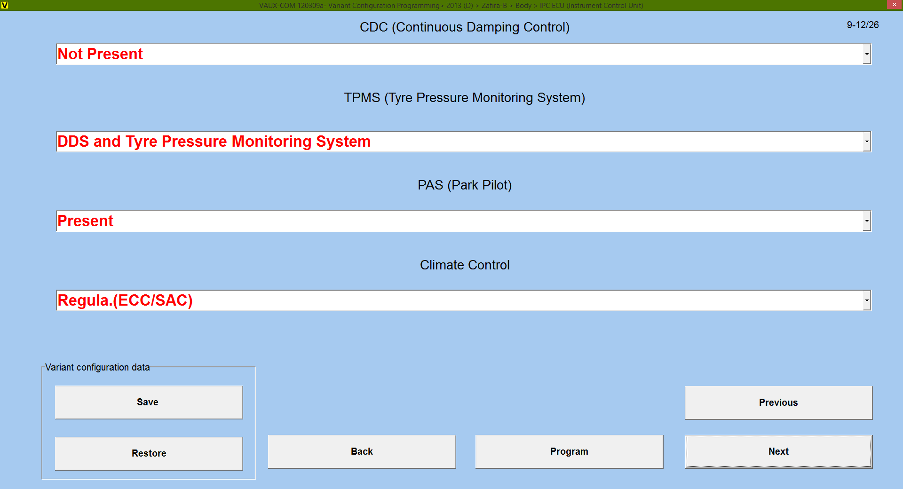Click the Program button
This screenshot has height=489, width=903.
569,451
